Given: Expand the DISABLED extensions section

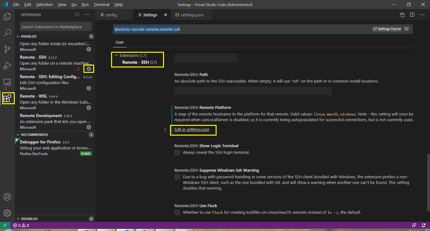Looking at the screenshot, I should [18, 218].
